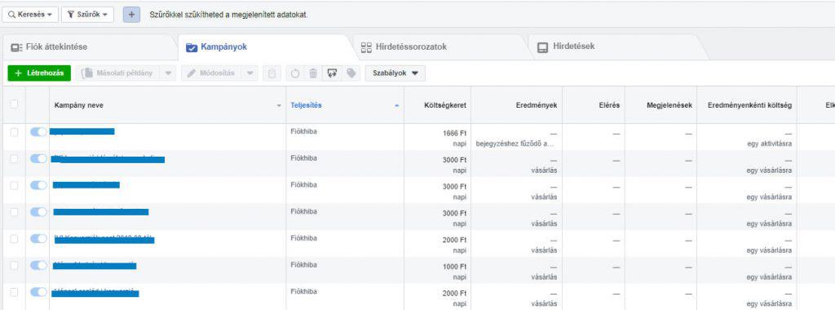Screen dimensions: 835x310
Task: Switch to Fiók áttekintése tab
Action: coord(88,46)
